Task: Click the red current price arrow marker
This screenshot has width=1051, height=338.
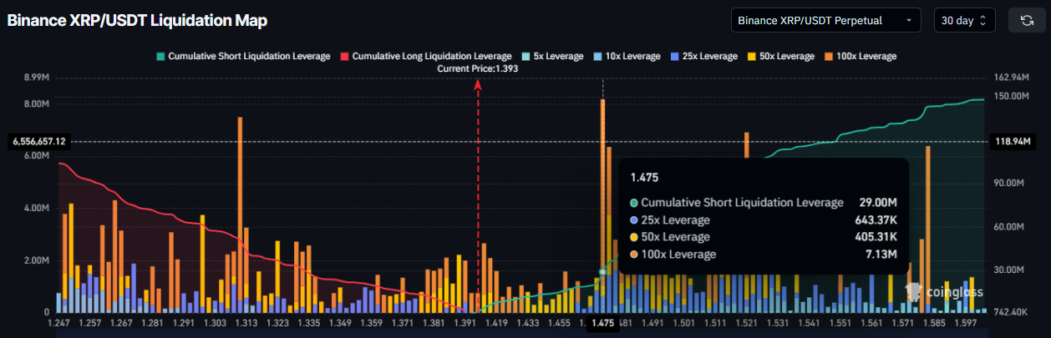Action: (x=478, y=83)
